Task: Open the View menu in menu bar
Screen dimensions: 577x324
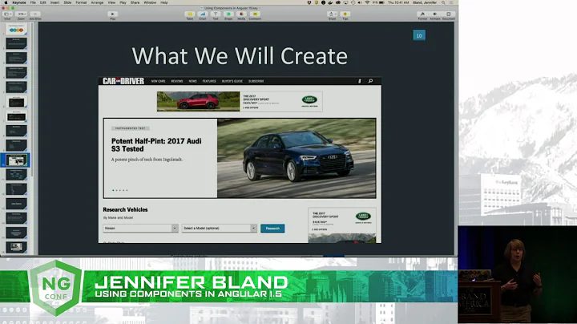Action: [111, 2]
